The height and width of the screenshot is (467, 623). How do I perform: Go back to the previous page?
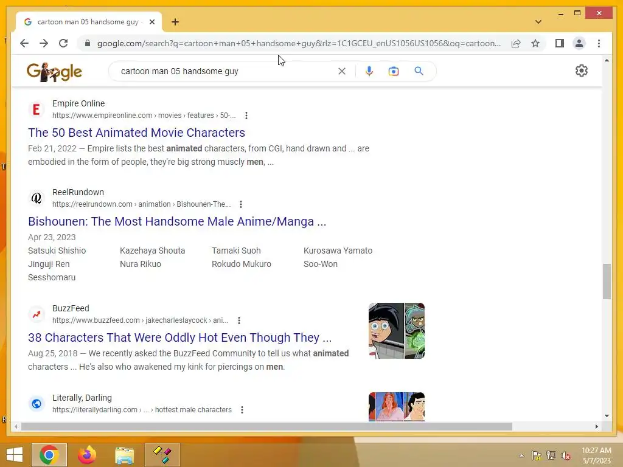[24, 43]
